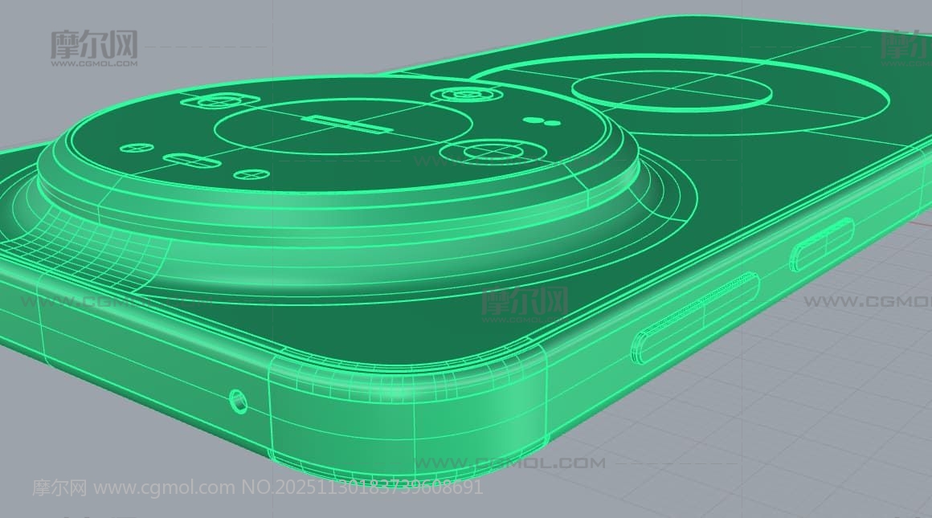Select the long volume button on the side frame
This screenshot has width=932, height=518.
click(x=696, y=317)
